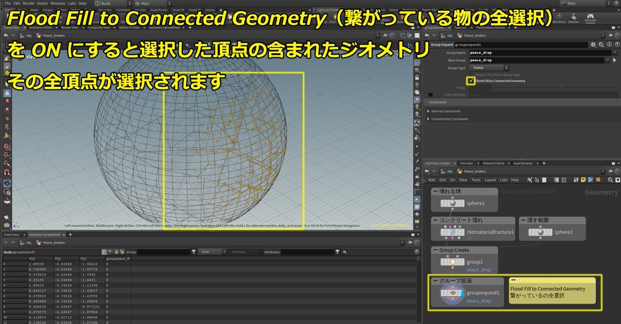
Task: Open the Tree View tab
Action: pos(466,163)
